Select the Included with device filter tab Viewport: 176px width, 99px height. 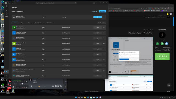[48, 23]
